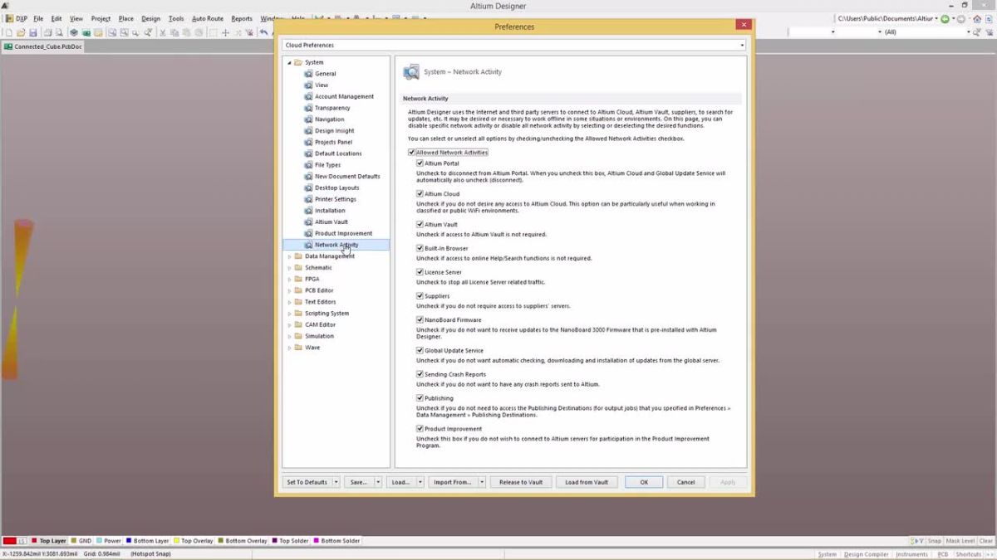
Task: Expand the PCB Editor preferences folder
Action: [289, 290]
